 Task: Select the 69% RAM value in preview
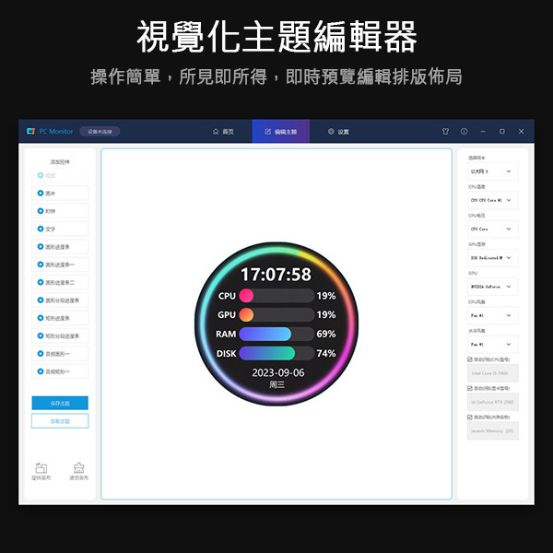point(326,334)
